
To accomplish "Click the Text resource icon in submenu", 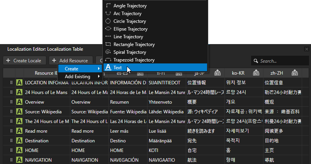I will 108,68.
